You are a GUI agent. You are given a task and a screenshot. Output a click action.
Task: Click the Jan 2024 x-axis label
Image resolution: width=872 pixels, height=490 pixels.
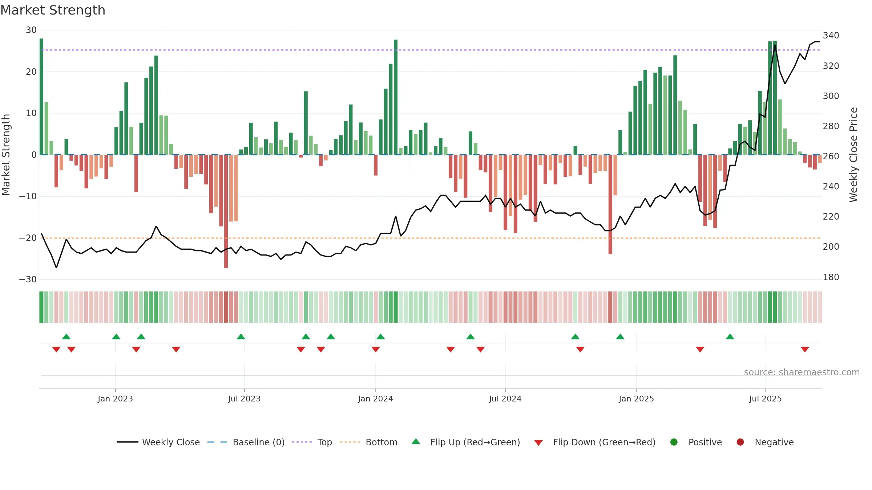(375, 399)
